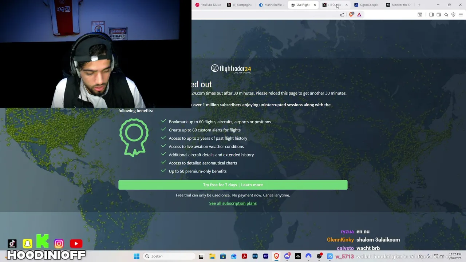Open Adobe Acrobat from taskbar
Screen dimensions: 466x262
(x=244, y=256)
